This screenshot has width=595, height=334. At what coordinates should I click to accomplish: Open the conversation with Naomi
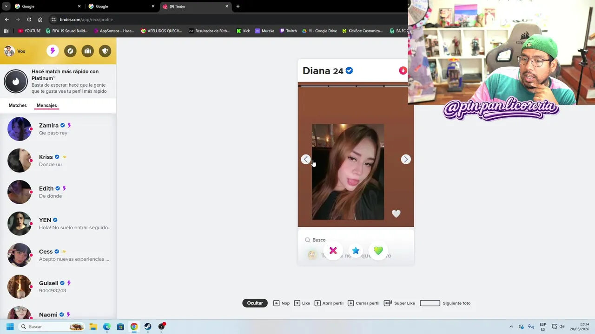(x=58, y=312)
